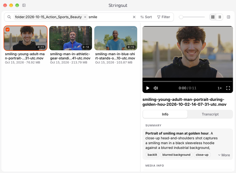This screenshot has width=236, height=173.
Task: Mute the preview volume
Action: point(156,88)
